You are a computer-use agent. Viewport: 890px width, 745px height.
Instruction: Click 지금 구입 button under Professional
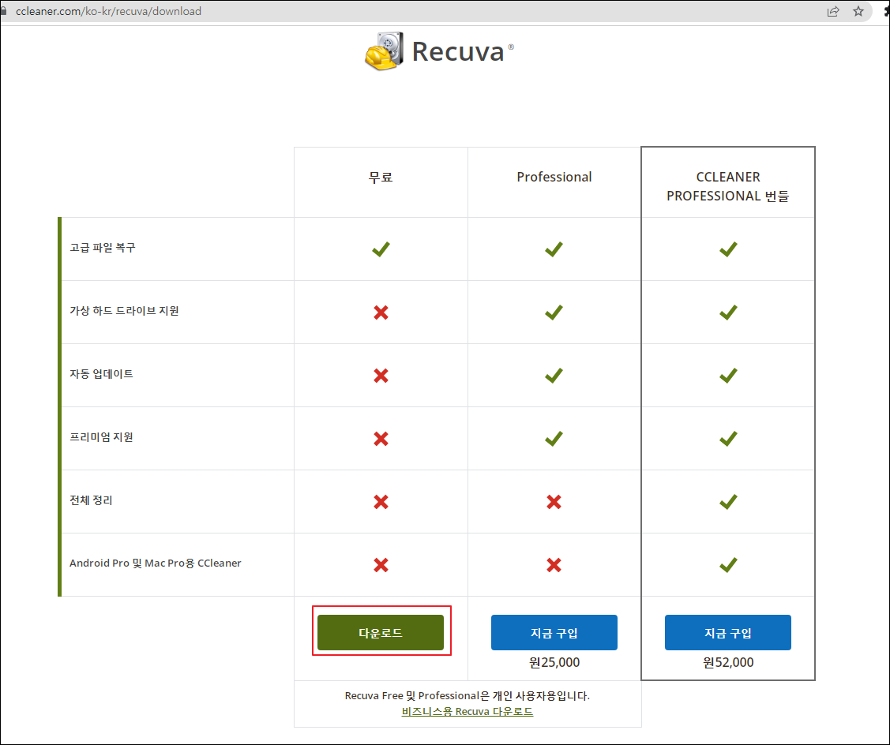554,632
